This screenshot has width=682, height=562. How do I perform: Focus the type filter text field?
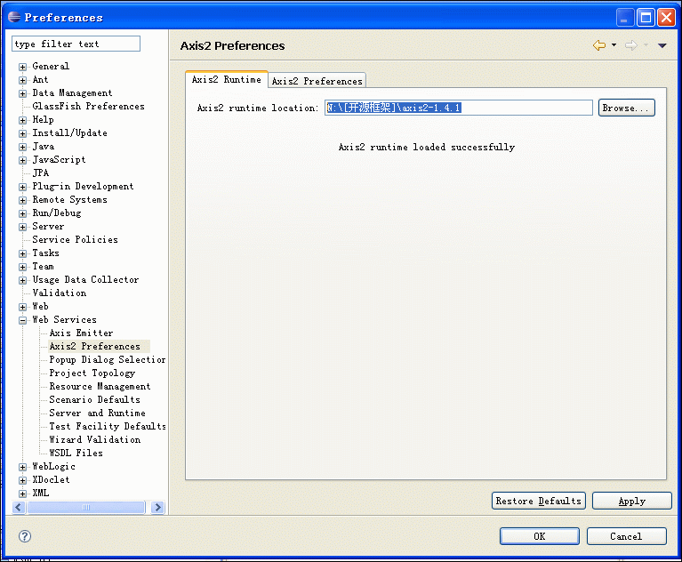click(76, 44)
